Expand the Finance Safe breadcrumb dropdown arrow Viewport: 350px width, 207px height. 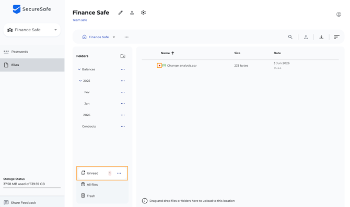point(114,37)
